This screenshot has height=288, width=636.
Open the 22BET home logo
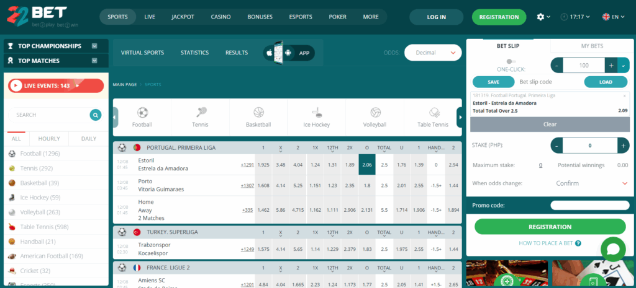point(37,17)
